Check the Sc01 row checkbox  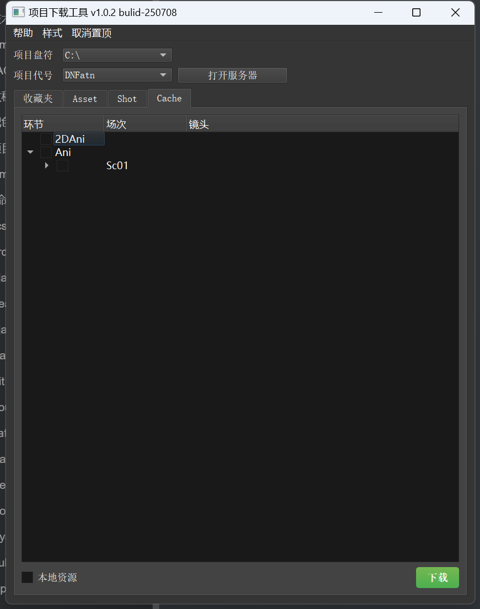click(x=62, y=165)
